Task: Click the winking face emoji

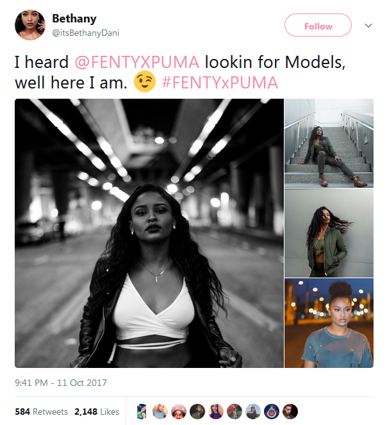Action: [x=144, y=83]
